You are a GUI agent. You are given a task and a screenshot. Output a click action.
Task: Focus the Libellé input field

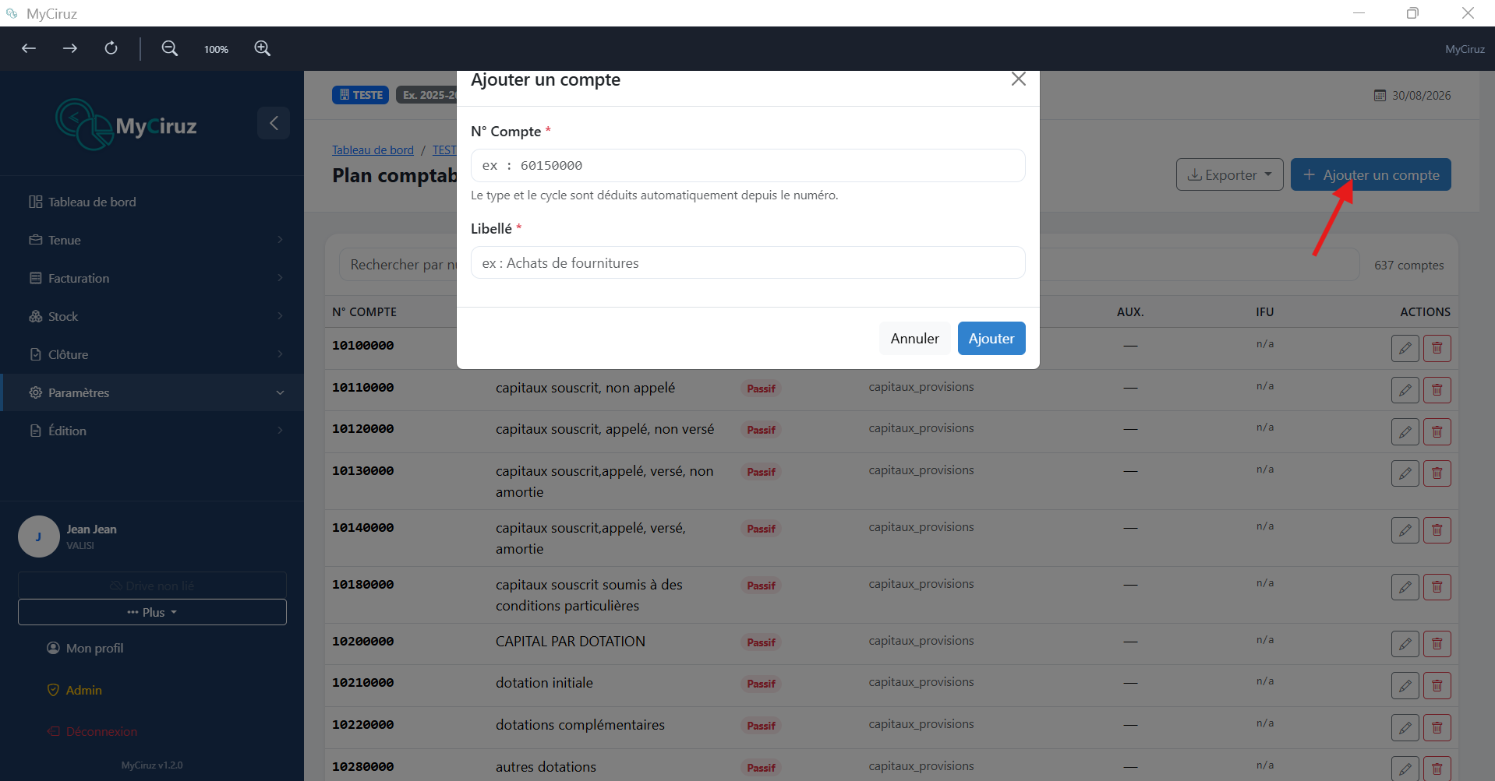point(747,262)
